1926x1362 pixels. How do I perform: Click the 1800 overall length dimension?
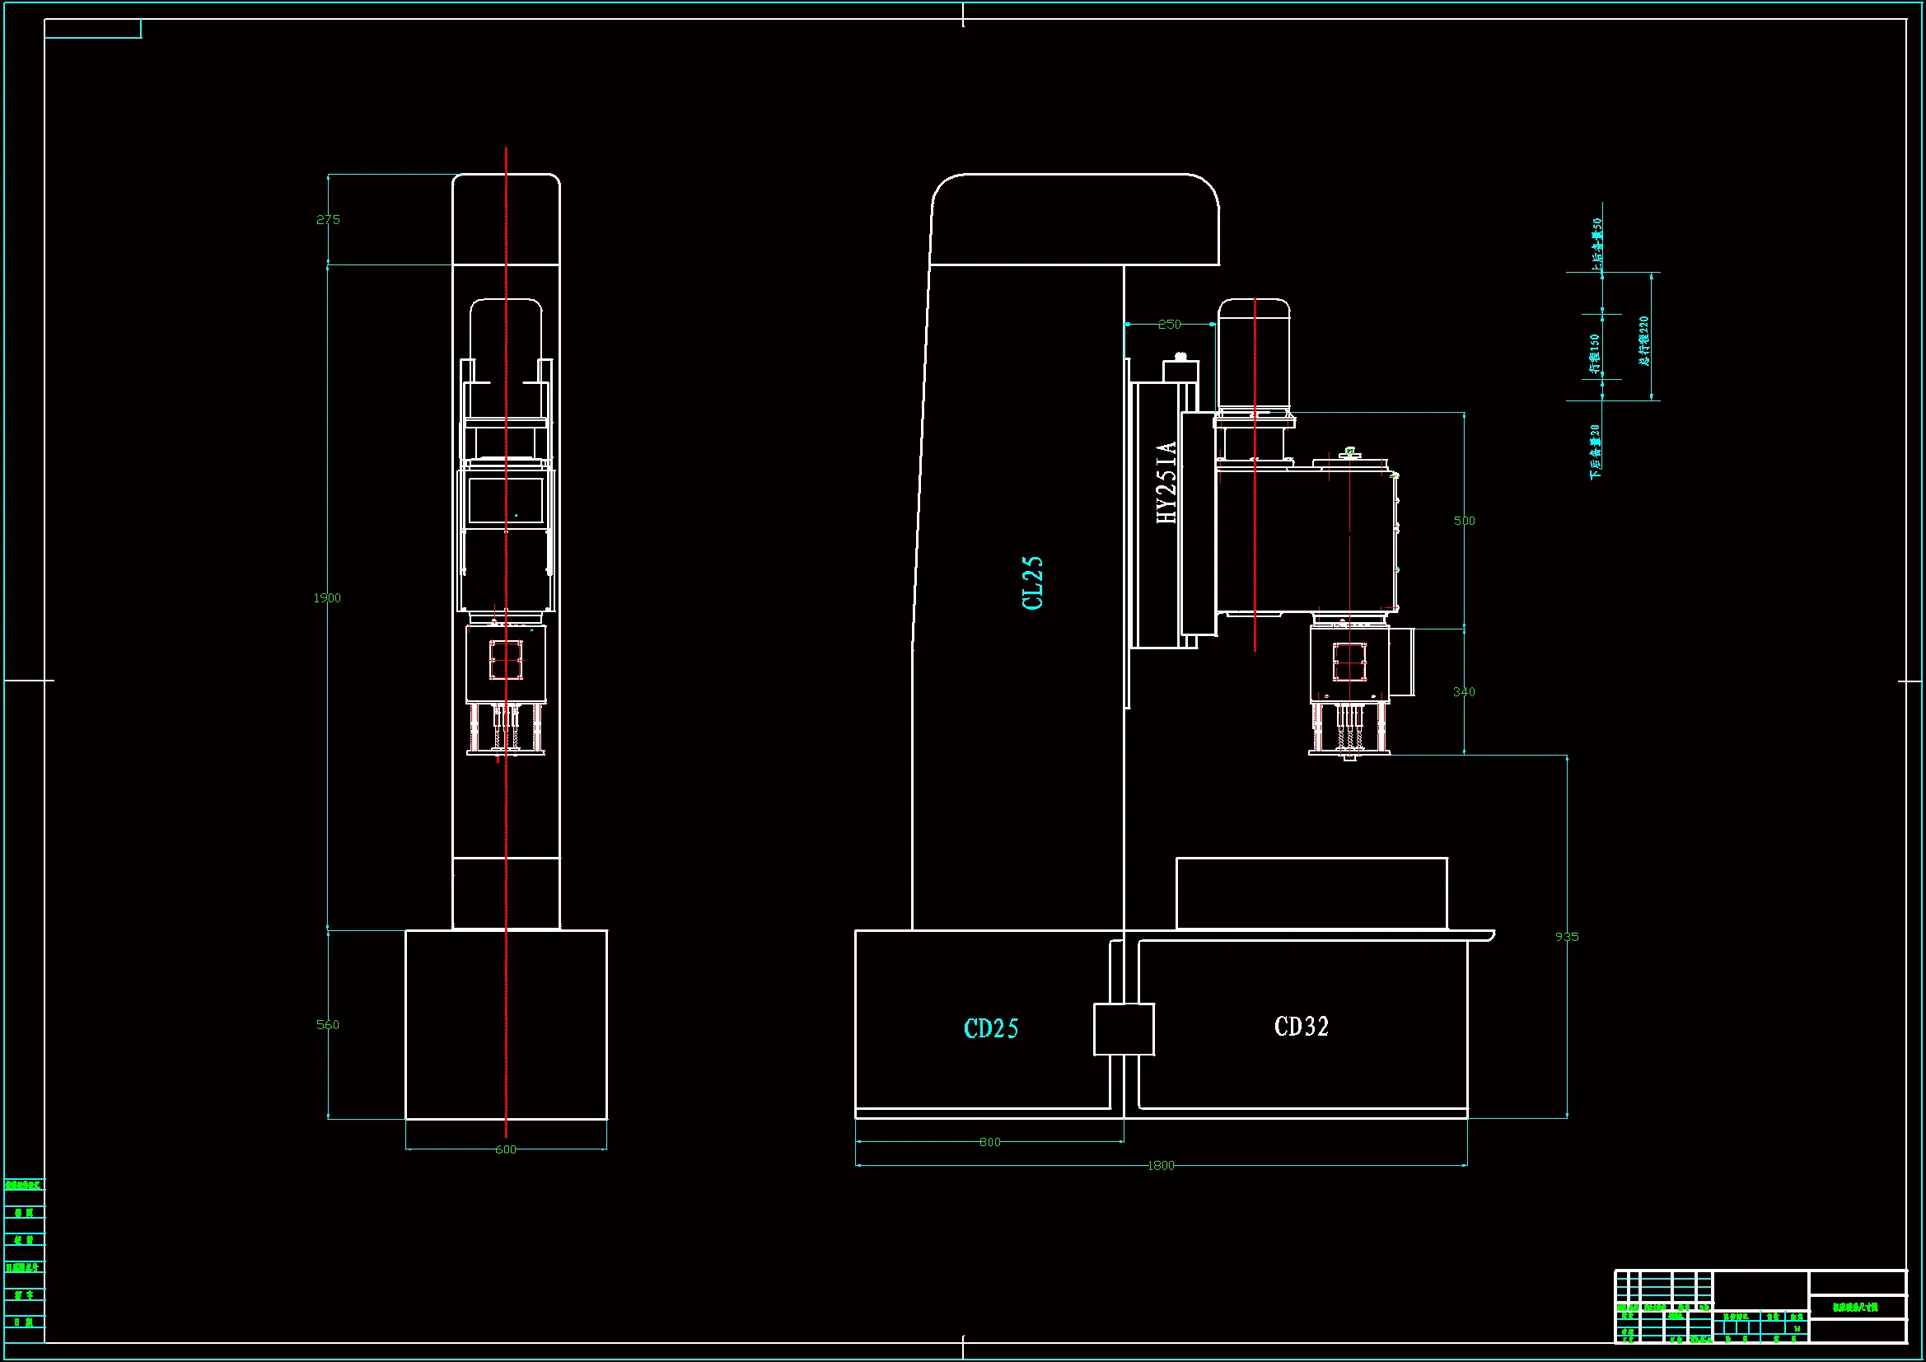pyautogui.click(x=1161, y=1166)
